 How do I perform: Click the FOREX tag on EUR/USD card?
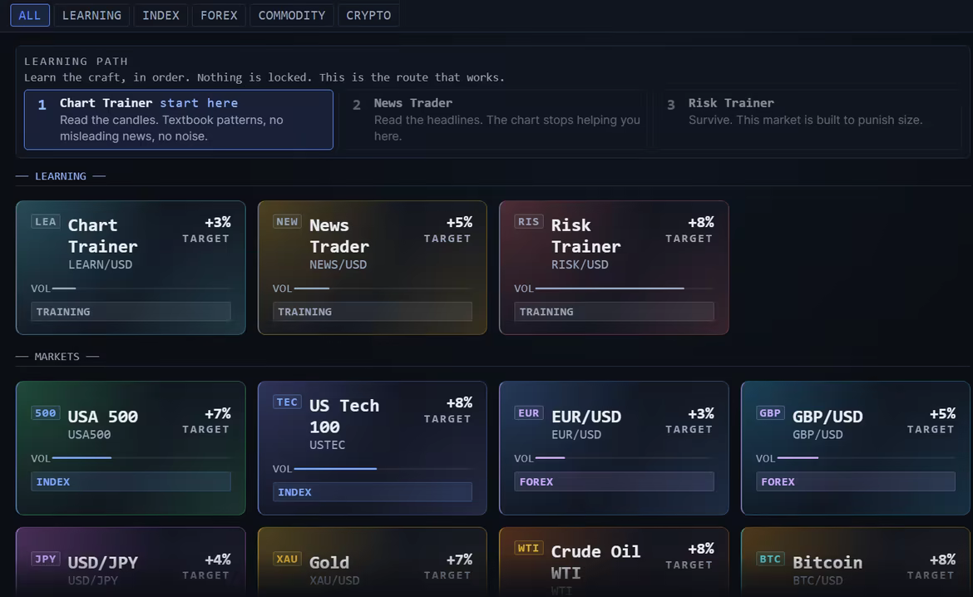[x=615, y=481]
